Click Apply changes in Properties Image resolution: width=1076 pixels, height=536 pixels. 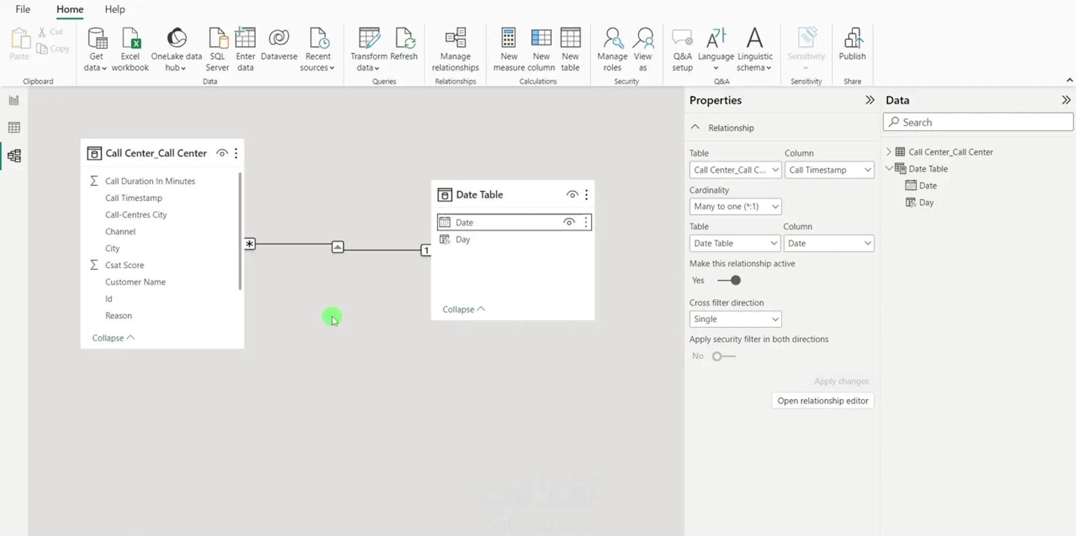coord(842,381)
